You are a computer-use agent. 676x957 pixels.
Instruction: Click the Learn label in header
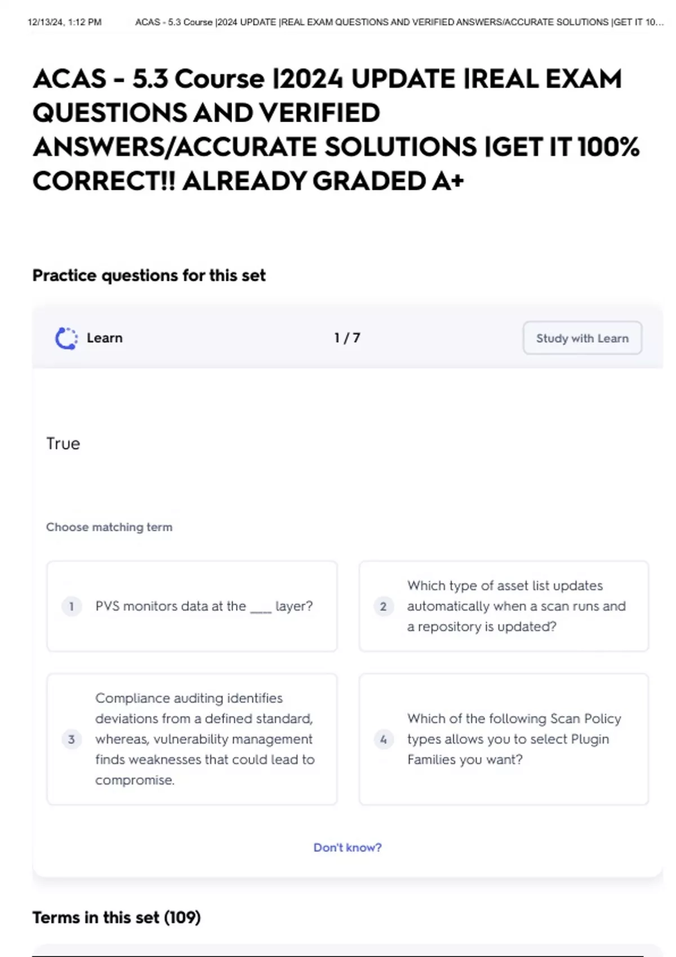[x=105, y=338]
